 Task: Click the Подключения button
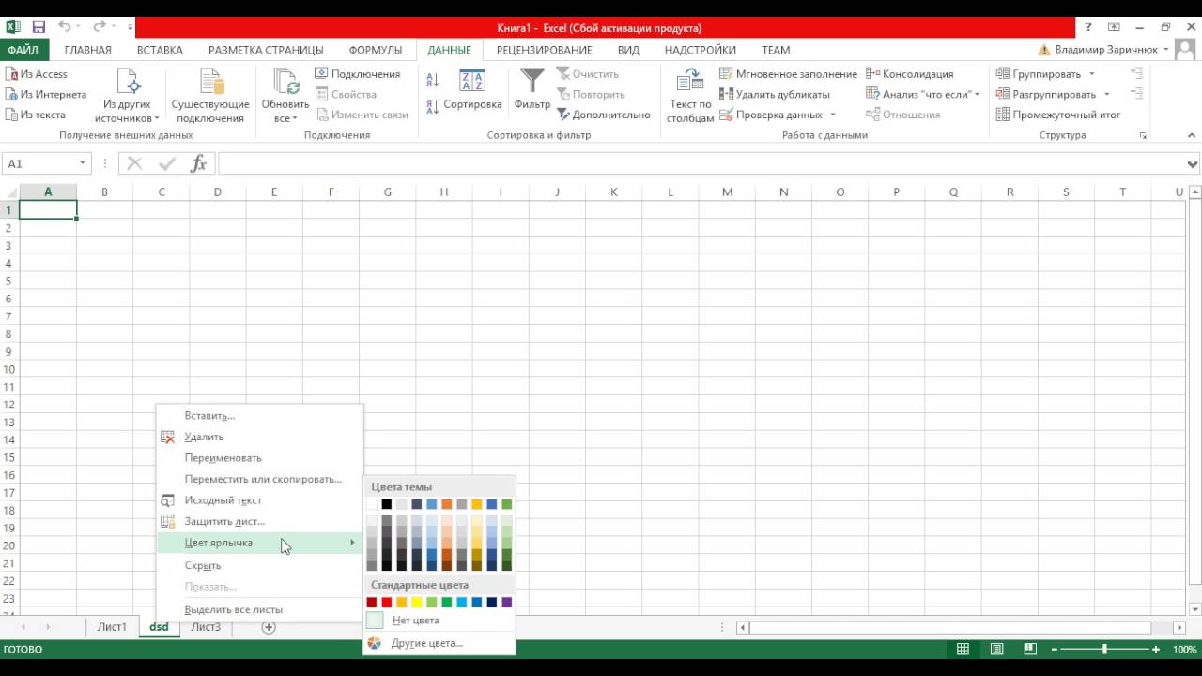pyautogui.click(x=358, y=74)
